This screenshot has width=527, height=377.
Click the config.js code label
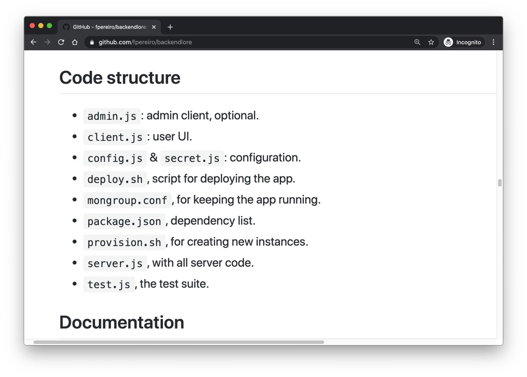click(115, 158)
